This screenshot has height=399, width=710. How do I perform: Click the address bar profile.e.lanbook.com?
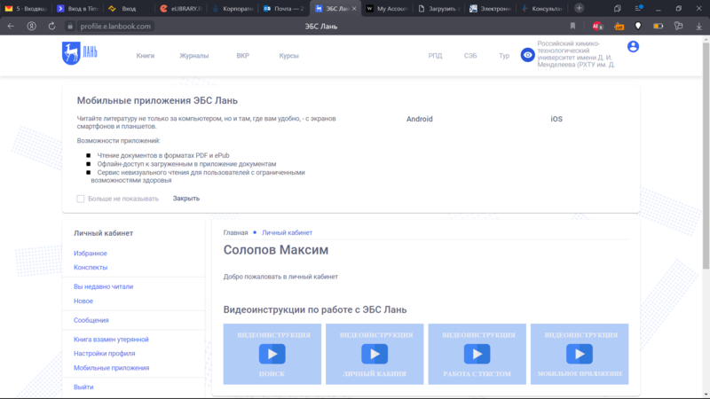115,27
